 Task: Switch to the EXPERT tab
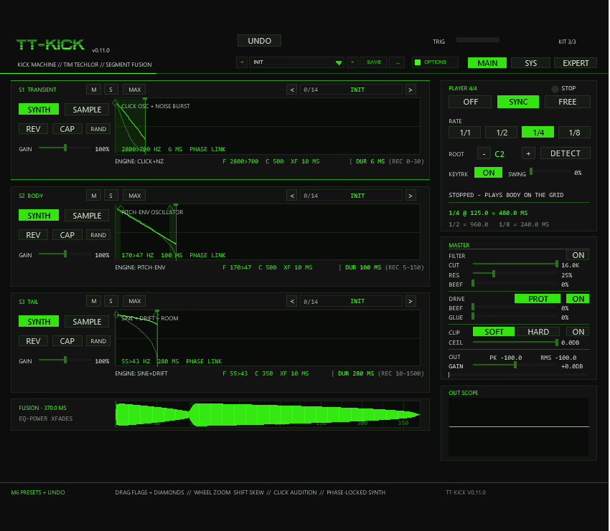[576, 63]
